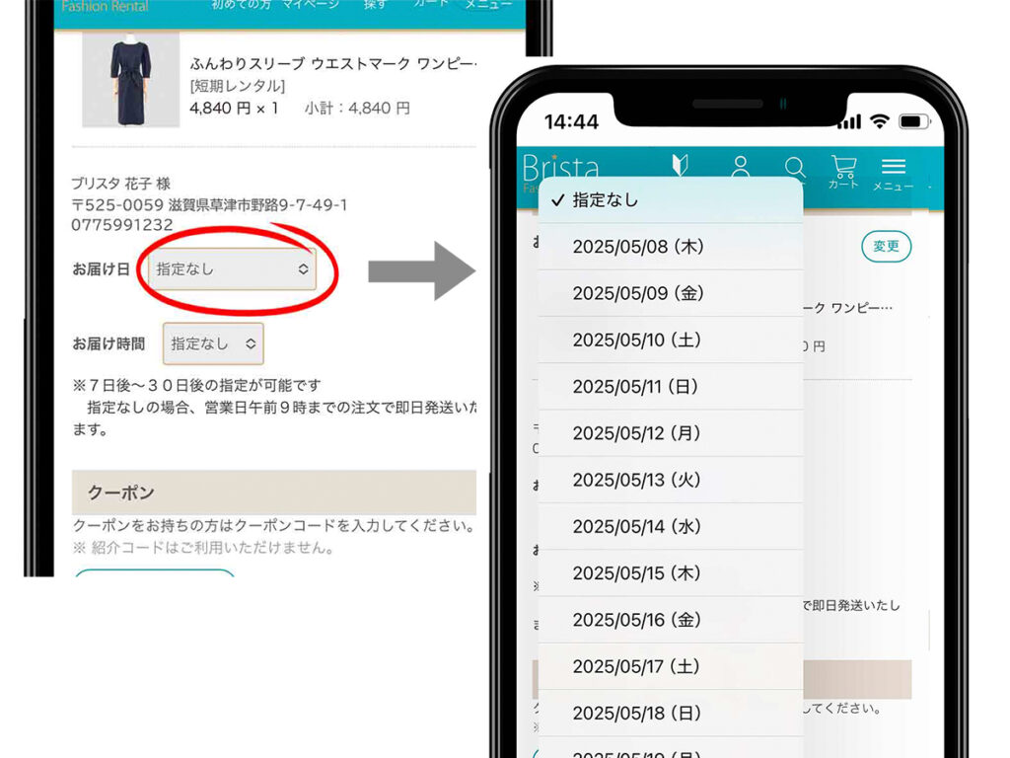1010x758 pixels.
Task: Tap the beginner's guide leaf icon
Action: [679, 166]
